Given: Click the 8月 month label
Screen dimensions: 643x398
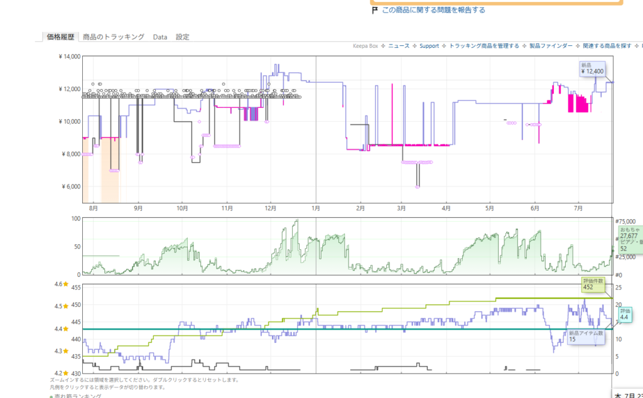Looking at the screenshot, I should pos(94,208).
